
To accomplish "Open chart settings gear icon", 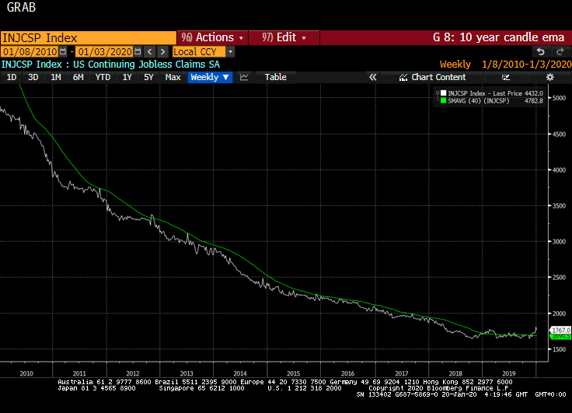I will (549, 77).
